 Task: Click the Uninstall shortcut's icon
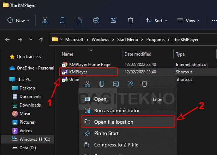65,79
